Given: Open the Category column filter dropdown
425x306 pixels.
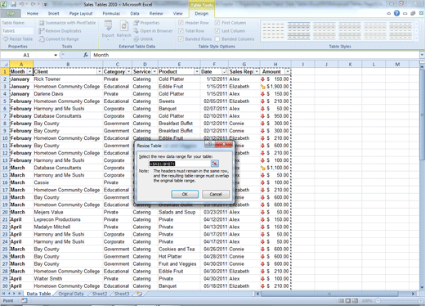Looking at the screenshot, I should [x=128, y=72].
